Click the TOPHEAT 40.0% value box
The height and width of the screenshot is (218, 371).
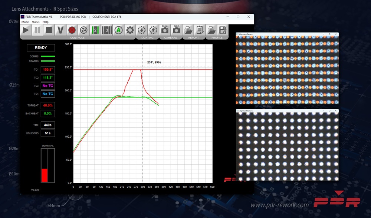click(48, 105)
